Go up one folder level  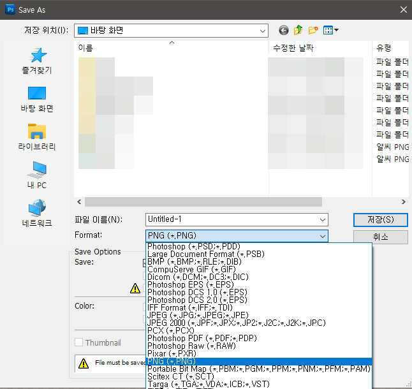298,31
